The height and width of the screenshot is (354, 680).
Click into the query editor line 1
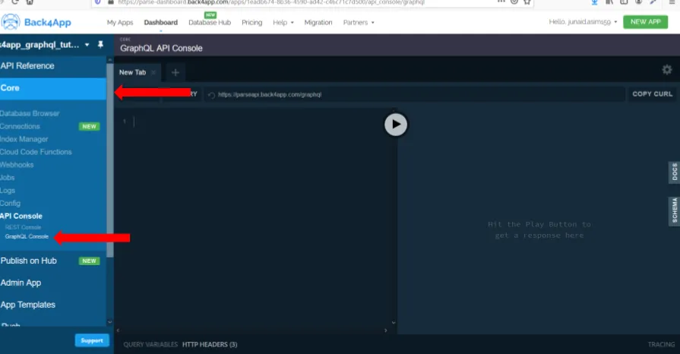[x=256, y=122]
